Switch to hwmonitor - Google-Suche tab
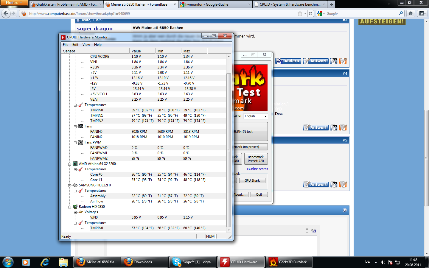This screenshot has width=429, height=268. [215, 4]
